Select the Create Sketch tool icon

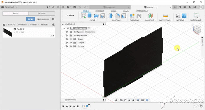[x=83, y=16]
